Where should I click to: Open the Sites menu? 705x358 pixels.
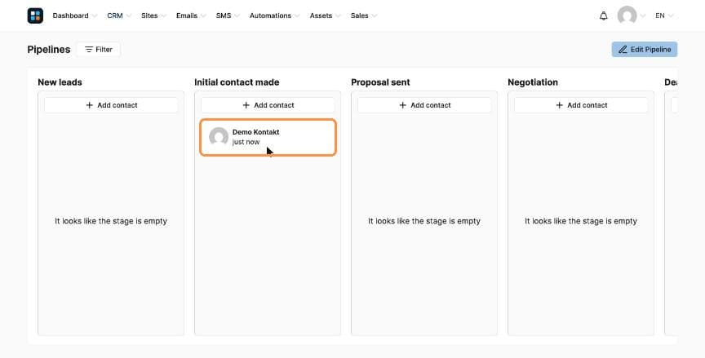tap(153, 15)
